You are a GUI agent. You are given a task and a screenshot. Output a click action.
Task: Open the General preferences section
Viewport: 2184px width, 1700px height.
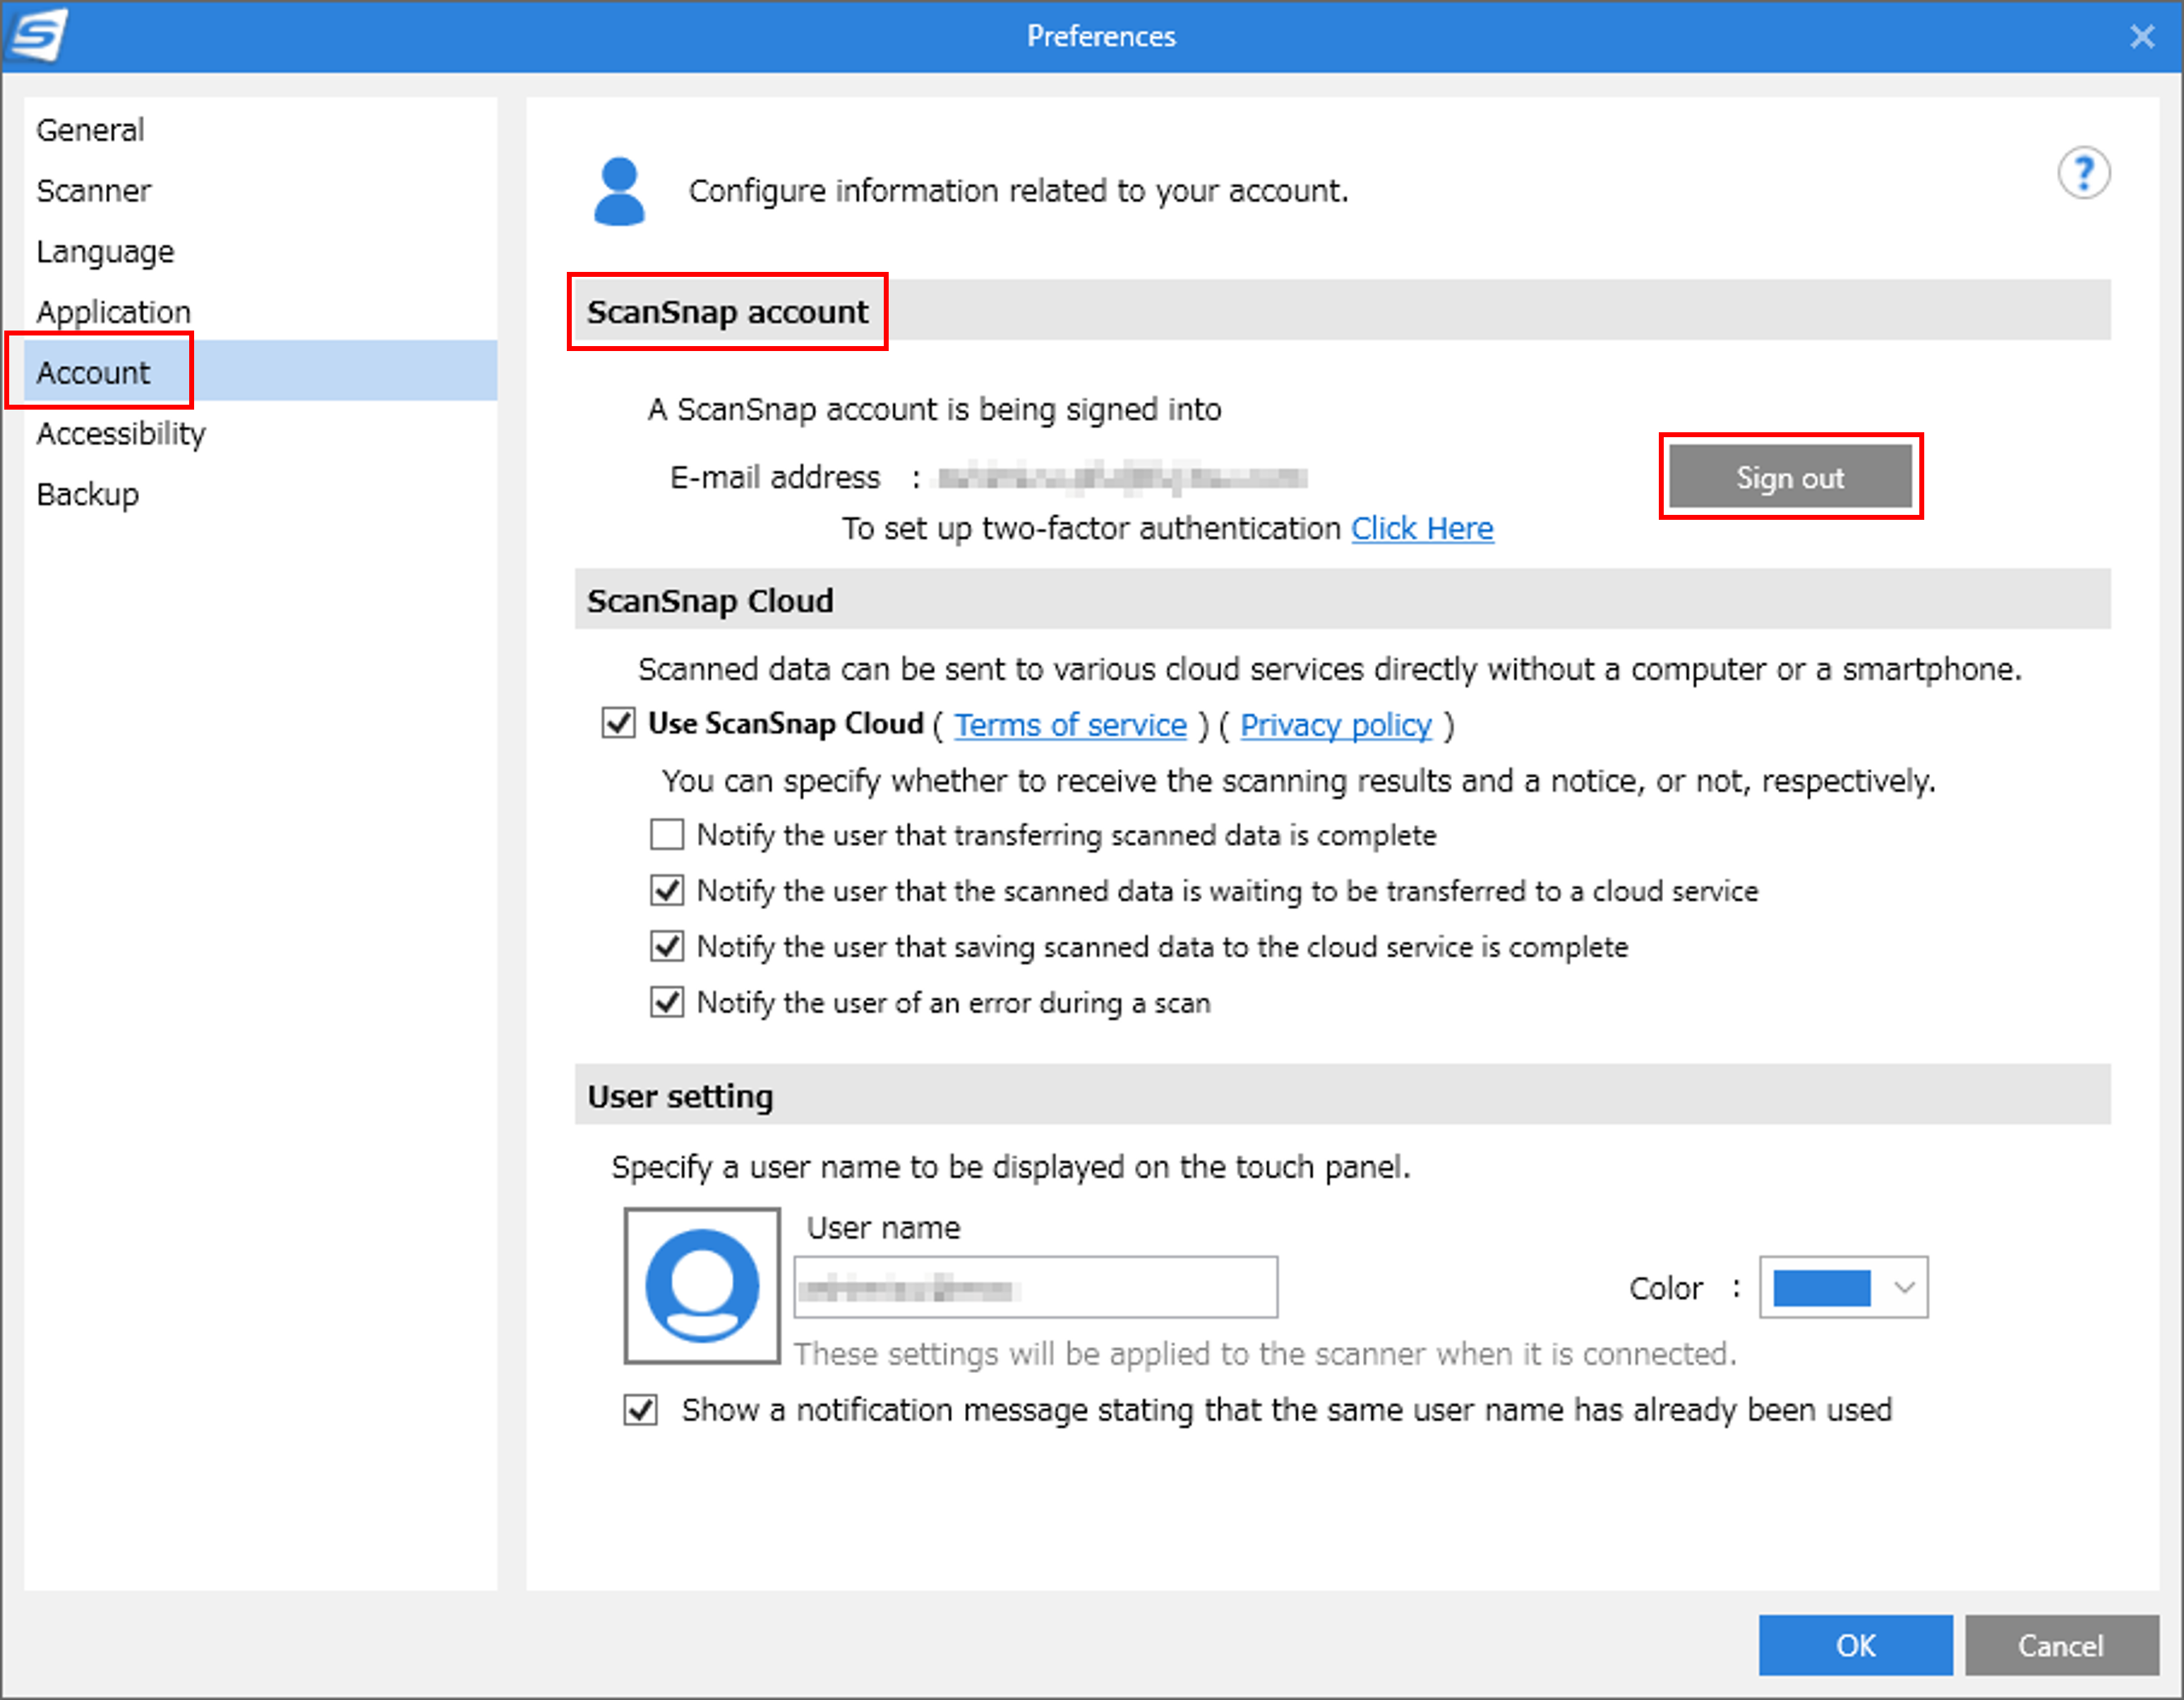pos(260,130)
